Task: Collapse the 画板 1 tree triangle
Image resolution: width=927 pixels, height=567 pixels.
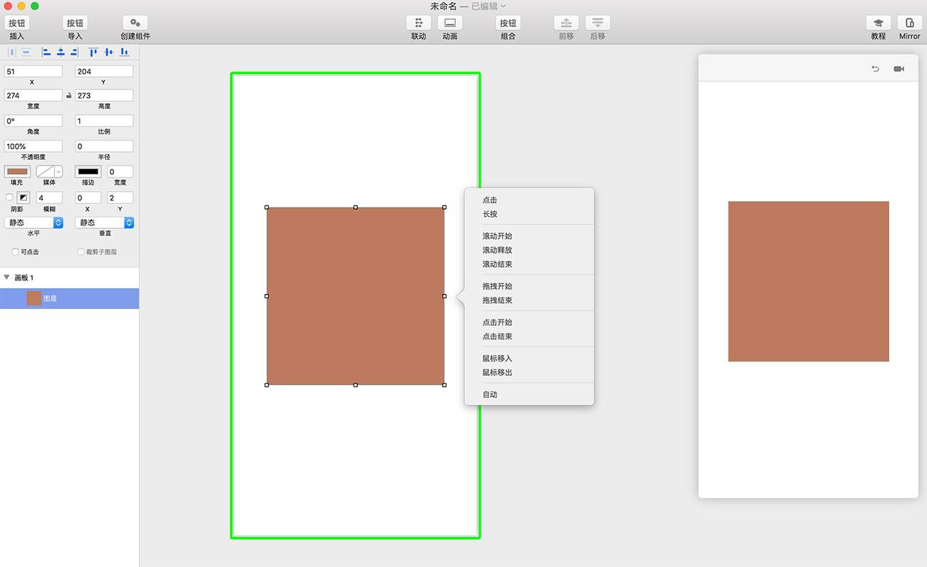Action: 6,277
